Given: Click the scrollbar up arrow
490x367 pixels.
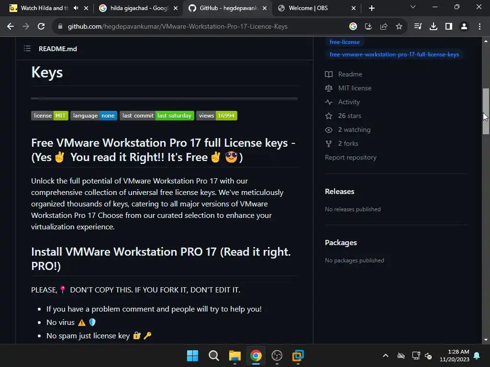Looking at the screenshot, I should (486, 41).
